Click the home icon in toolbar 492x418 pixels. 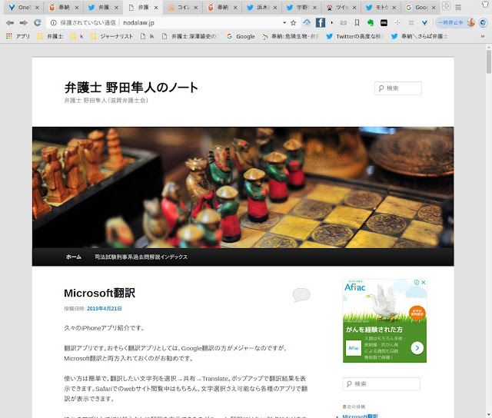[x=307, y=22]
